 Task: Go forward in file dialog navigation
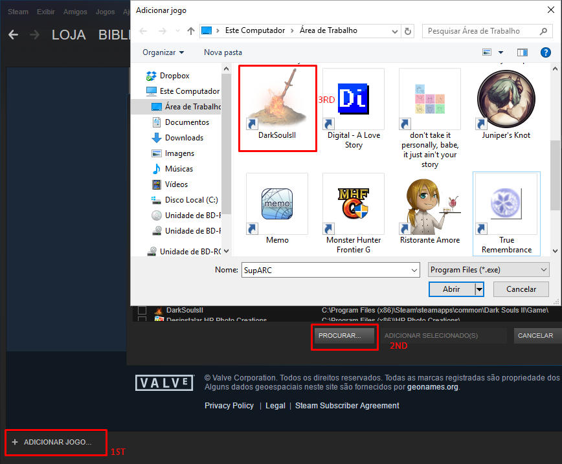[x=163, y=31]
